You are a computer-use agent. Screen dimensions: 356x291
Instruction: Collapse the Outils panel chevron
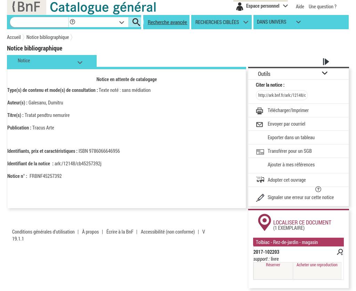[324, 73]
